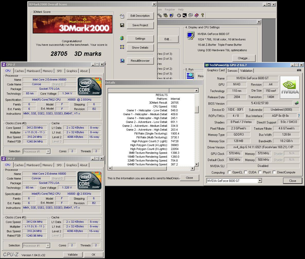Click the title bar Z icon of the CPU-Z 1.328 V window
Screen dimensions: 305x259
click(x=4, y=159)
